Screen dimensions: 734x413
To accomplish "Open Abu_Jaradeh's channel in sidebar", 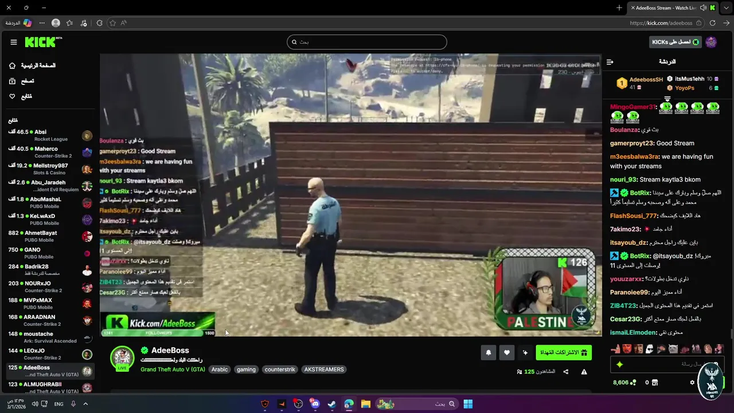I will (x=50, y=186).
